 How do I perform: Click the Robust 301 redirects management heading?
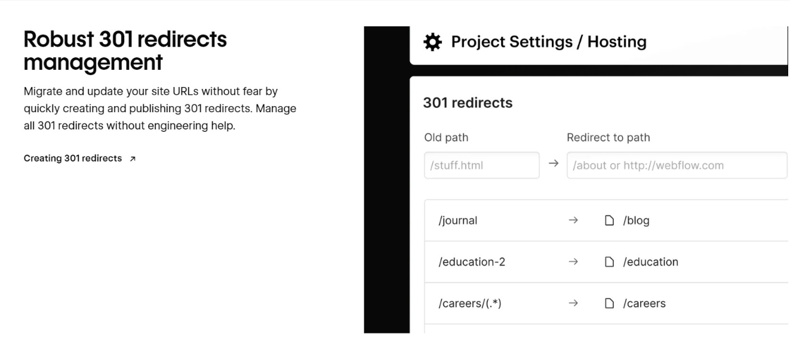point(125,51)
